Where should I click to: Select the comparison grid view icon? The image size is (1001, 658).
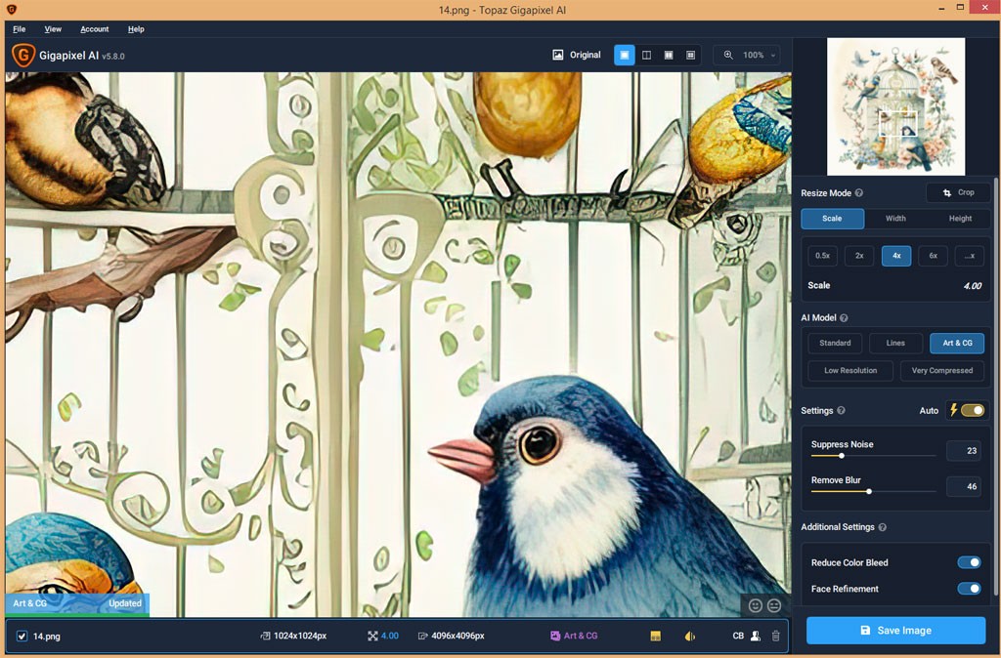[690, 56]
